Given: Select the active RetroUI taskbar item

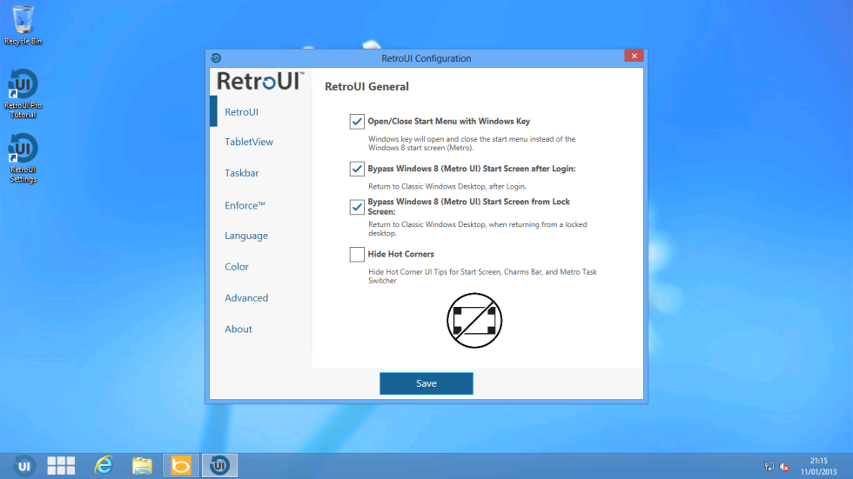Looking at the screenshot, I should [219, 465].
